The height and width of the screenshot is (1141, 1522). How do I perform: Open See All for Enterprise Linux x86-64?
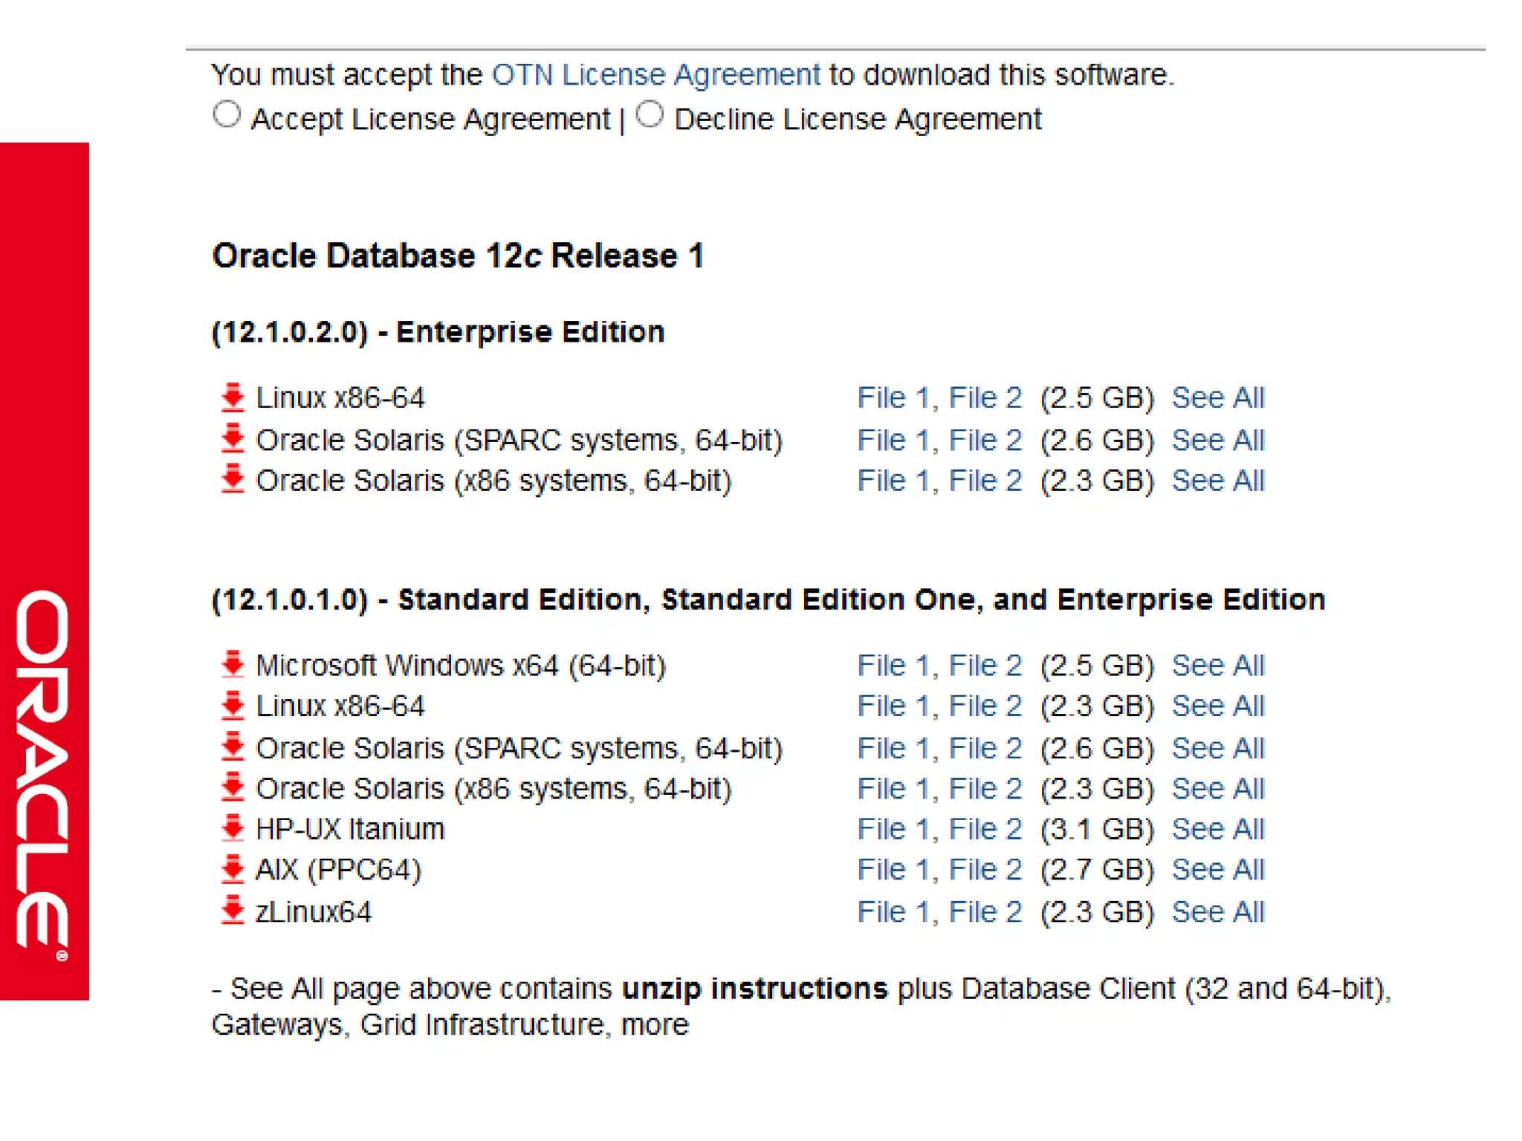pyautogui.click(x=1217, y=398)
